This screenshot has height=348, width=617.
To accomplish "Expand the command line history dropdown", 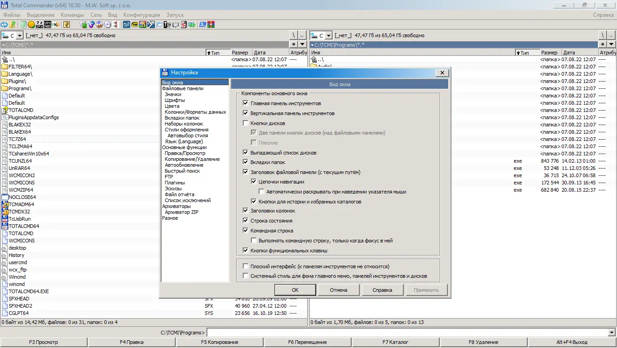I will [x=612, y=333].
